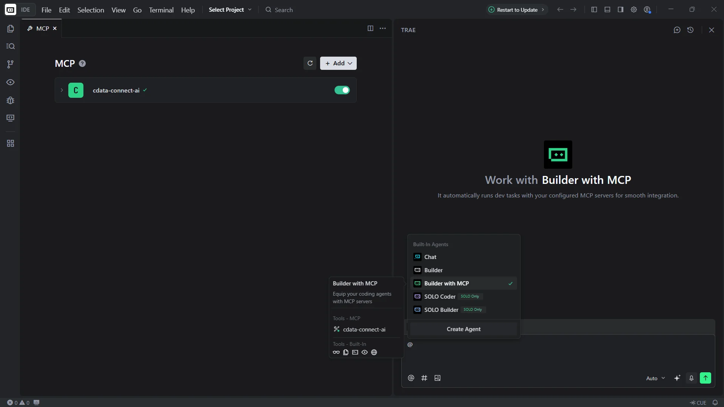Viewport: 724px width, 407px height.
Task: Expand the cdata-connect-ai server row
Action: 62,90
